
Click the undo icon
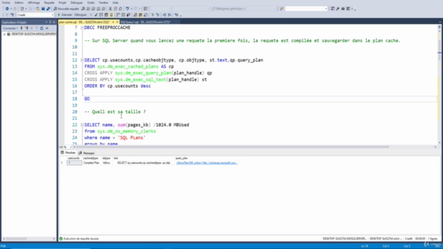click(x=127, y=9)
